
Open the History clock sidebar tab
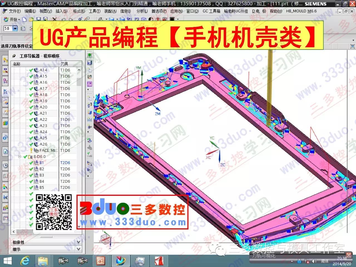(5, 165)
